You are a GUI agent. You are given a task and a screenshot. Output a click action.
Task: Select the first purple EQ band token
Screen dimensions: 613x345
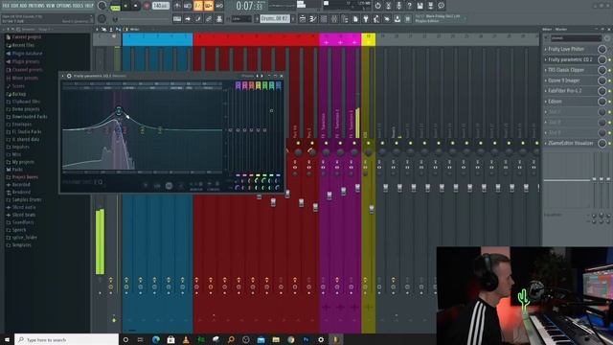238,85
